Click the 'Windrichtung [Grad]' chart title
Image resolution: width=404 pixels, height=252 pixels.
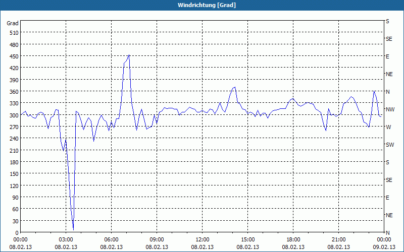(x=207, y=5)
